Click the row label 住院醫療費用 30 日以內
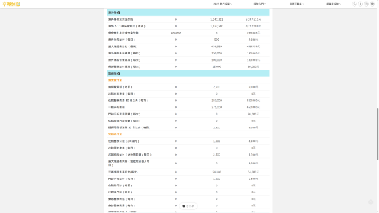 pos(128,101)
